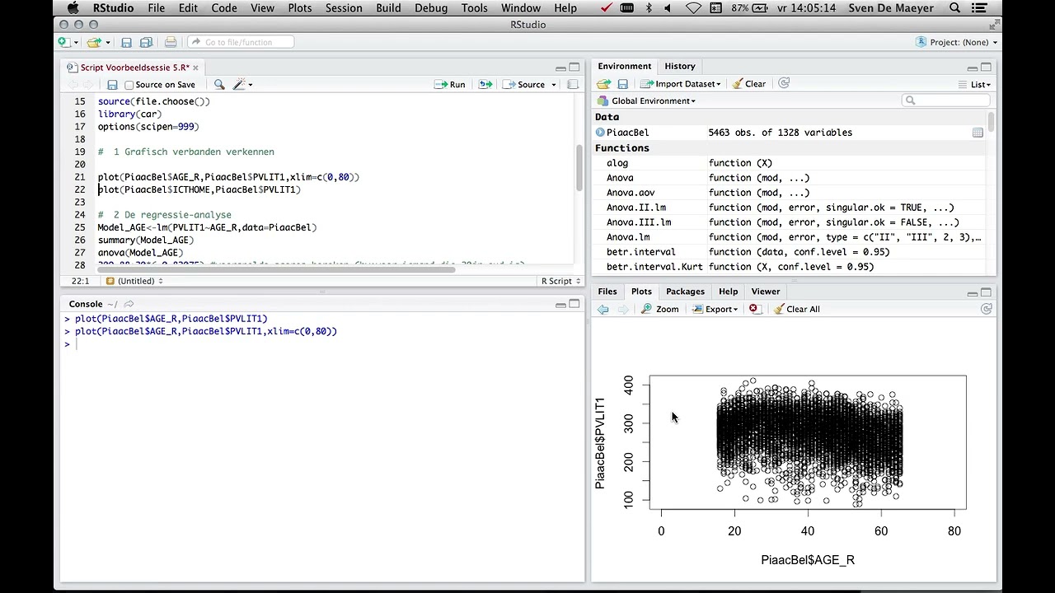Show the document outline icon
This screenshot has width=1055, height=593.
pos(572,84)
